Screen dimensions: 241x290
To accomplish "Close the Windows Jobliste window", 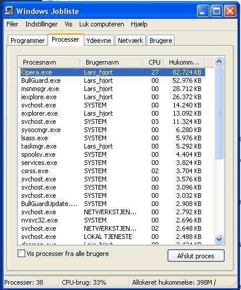I will pyautogui.click(x=230, y=11).
